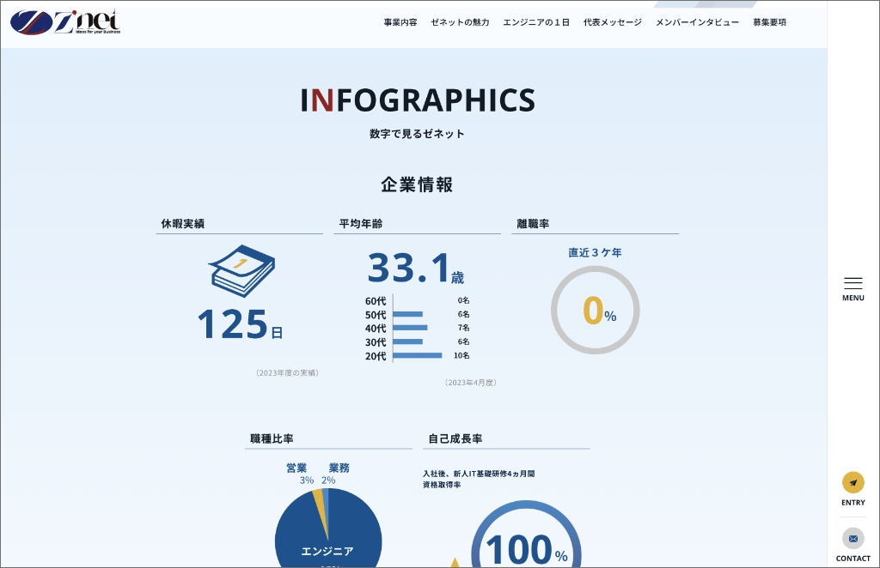This screenshot has height=568, width=880.
Task: Click the yellow ENTRY paper plane icon
Action: coord(852,482)
